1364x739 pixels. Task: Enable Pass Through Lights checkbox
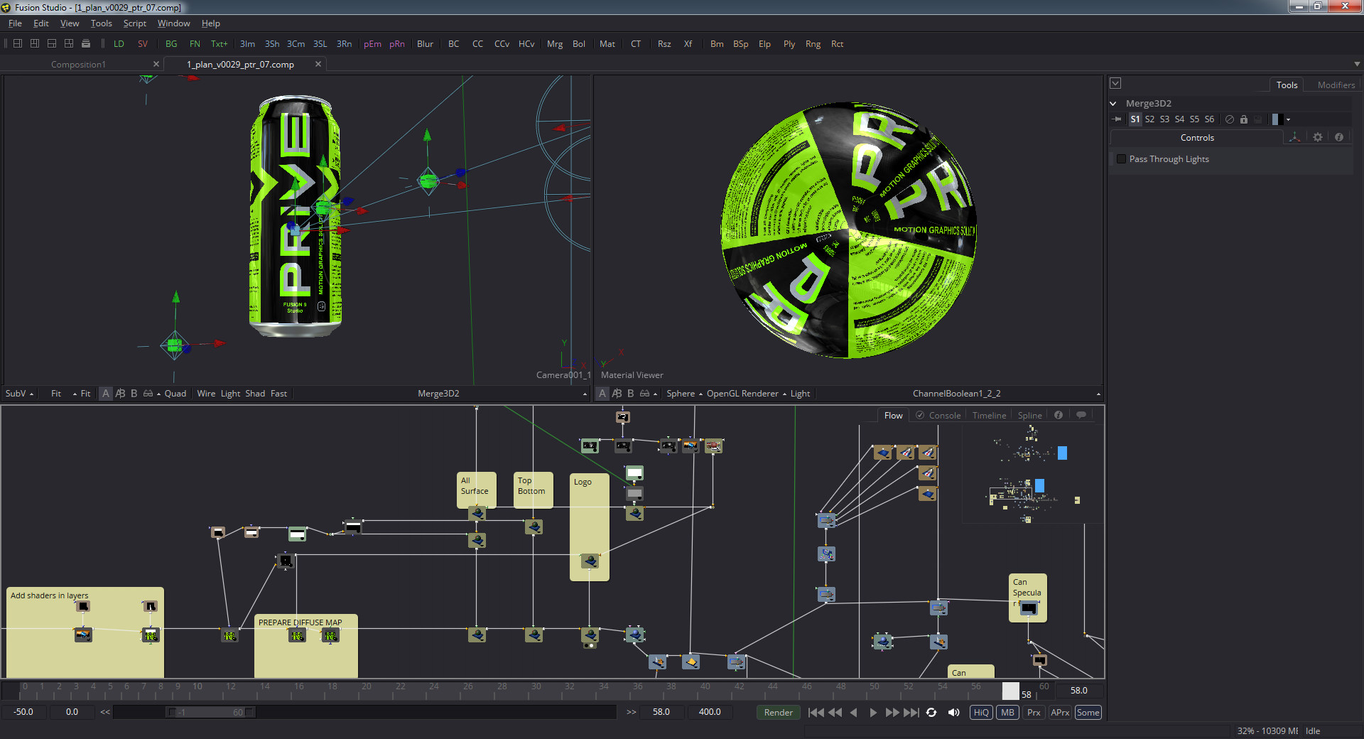click(x=1121, y=159)
